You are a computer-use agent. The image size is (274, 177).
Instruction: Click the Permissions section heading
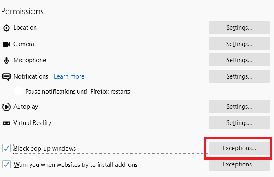(x=22, y=11)
